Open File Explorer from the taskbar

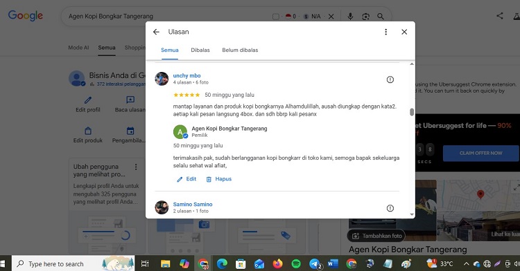click(x=165, y=263)
